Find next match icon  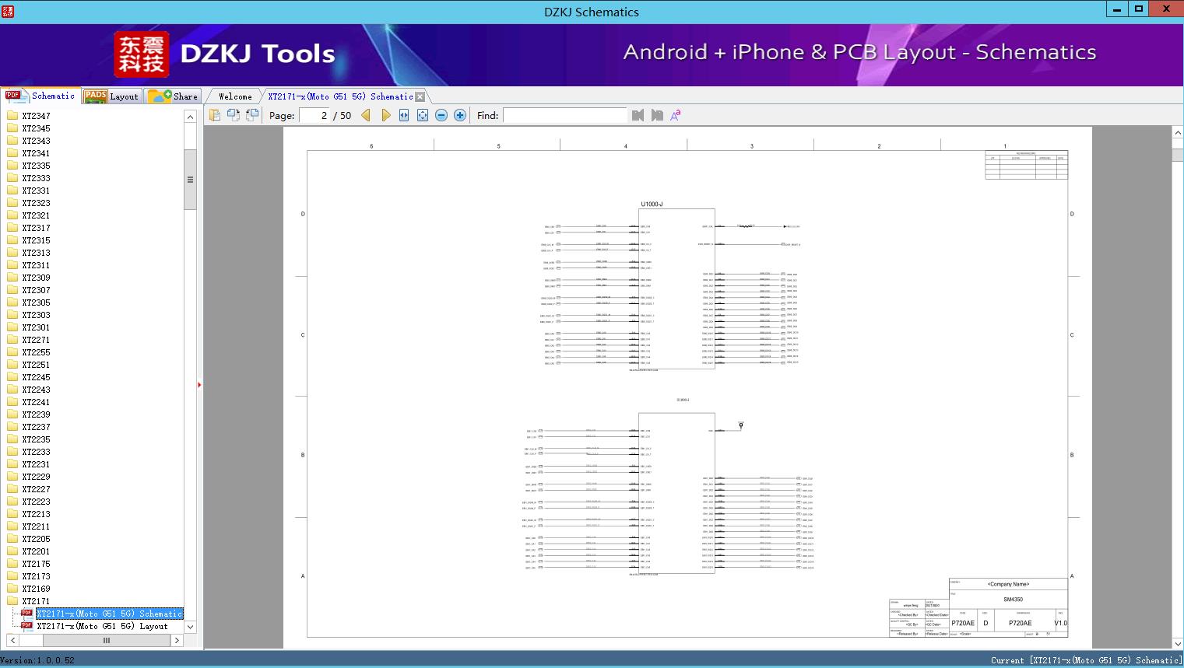pos(657,115)
